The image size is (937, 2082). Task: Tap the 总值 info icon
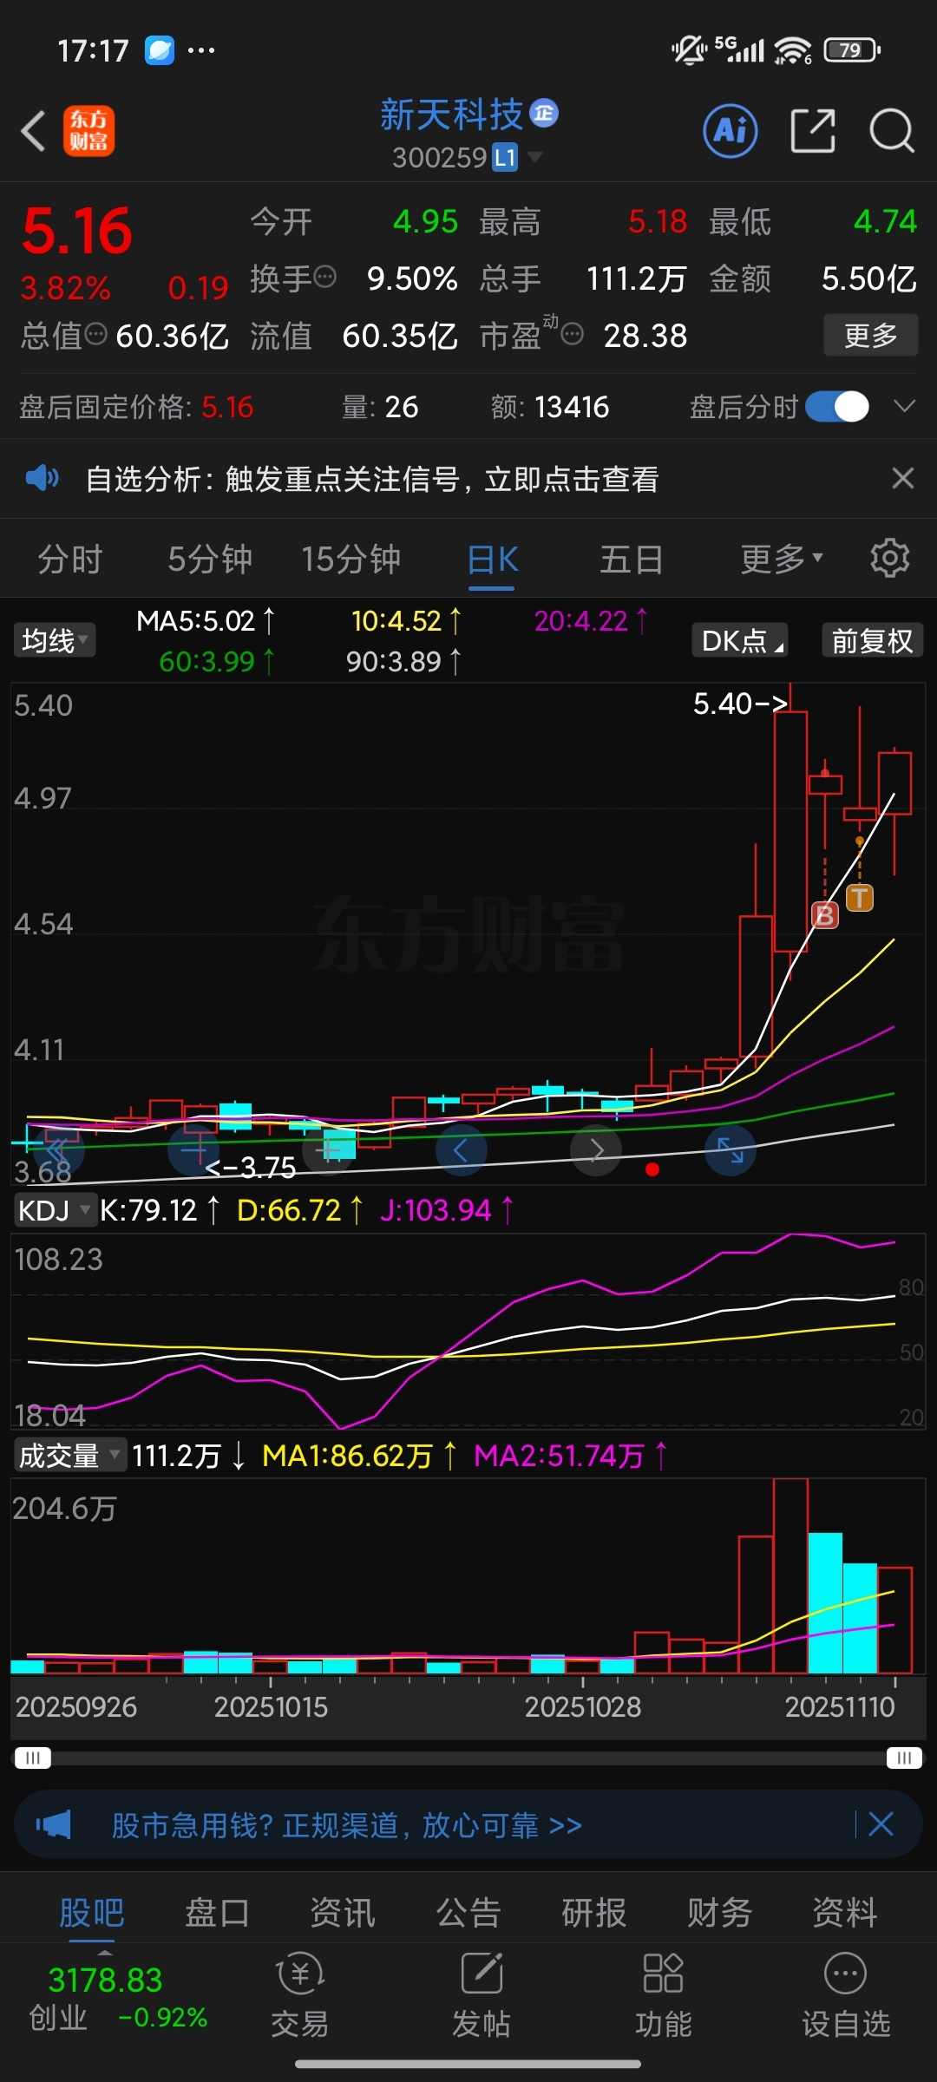95,334
